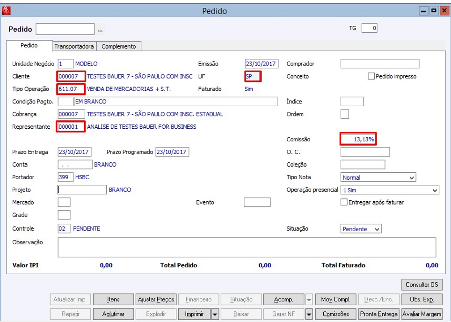
Task: Open Comissões button
Action: (336, 314)
